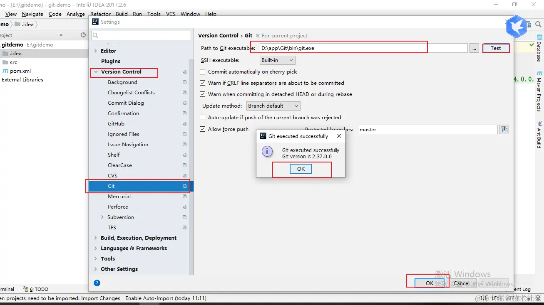
Task: Expand Build, Execution, Deployment node
Action: pyautogui.click(x=96, y=238)
